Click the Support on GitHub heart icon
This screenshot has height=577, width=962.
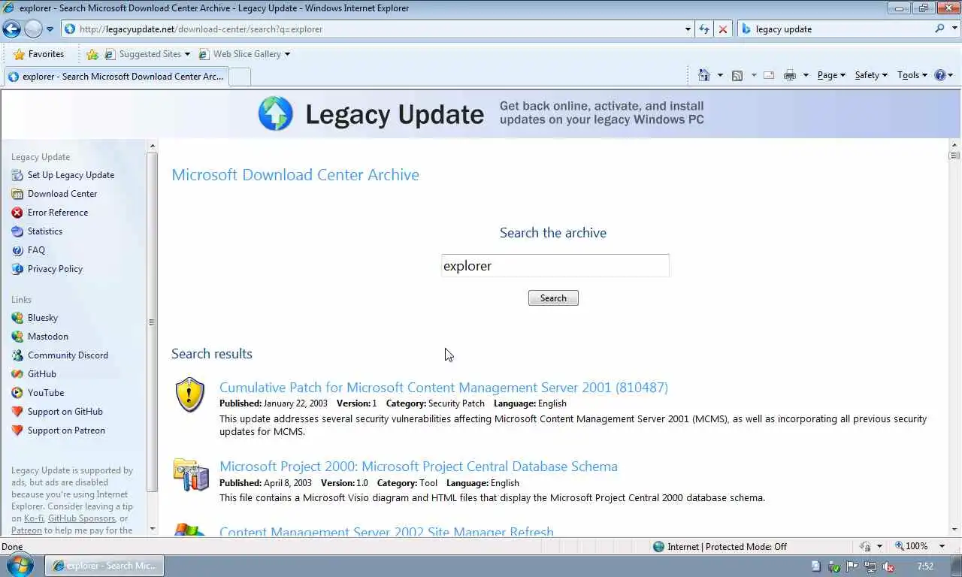[17, 412]
